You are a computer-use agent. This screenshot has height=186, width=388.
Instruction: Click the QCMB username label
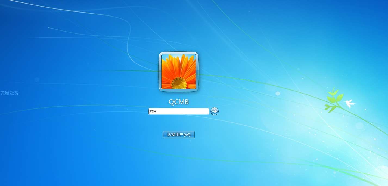(x=179, y=102)
